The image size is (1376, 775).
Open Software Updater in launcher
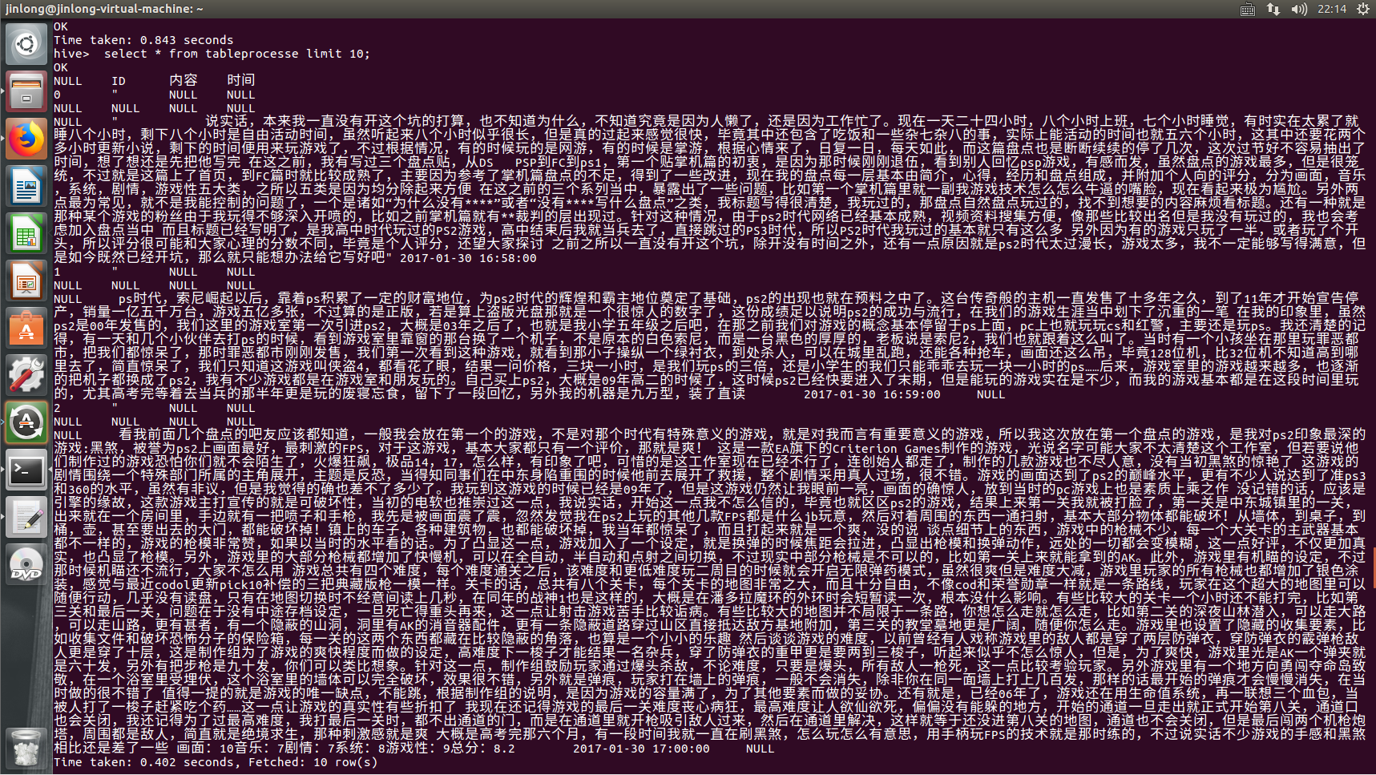click(26, 422)
